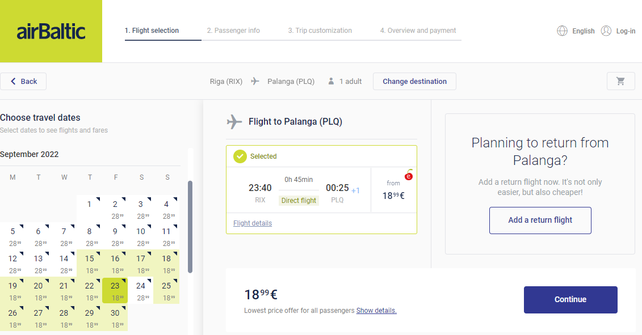Click Add a return flight
Viewport: 642px width, 335px height.
tap(540, 220)
